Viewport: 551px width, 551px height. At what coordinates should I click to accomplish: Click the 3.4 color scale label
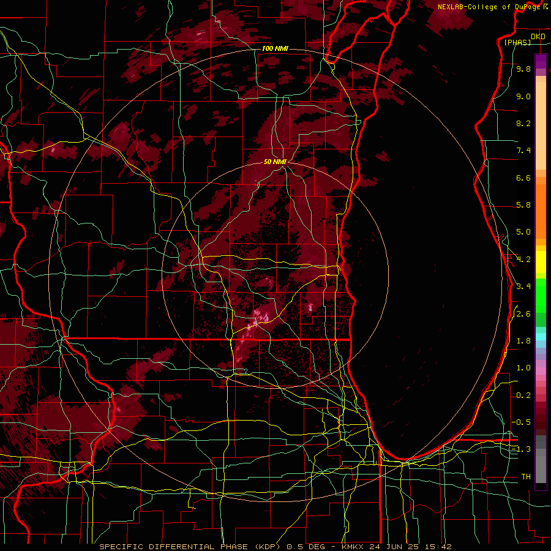523,287
